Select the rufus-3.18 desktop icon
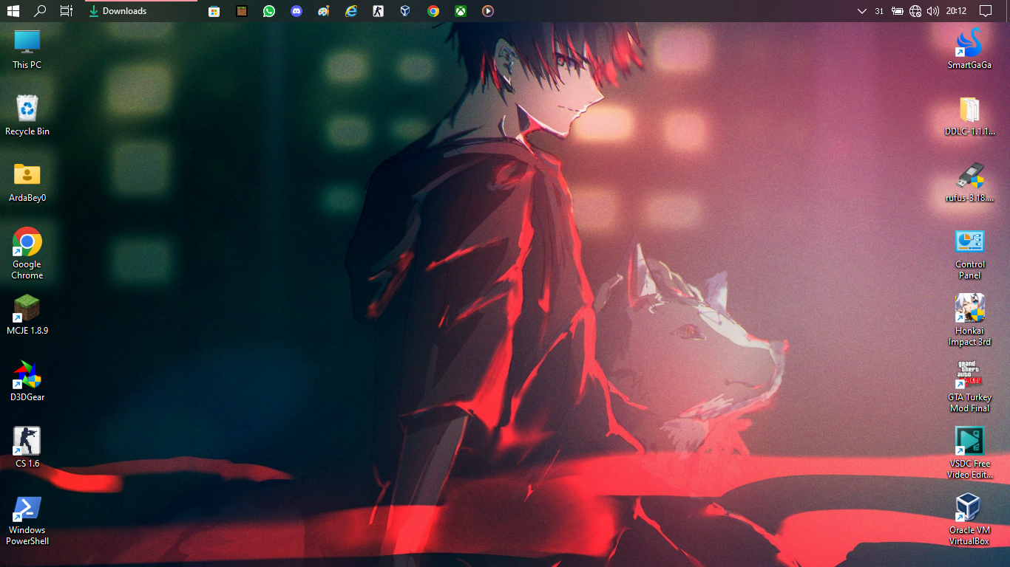 (969, 182)
